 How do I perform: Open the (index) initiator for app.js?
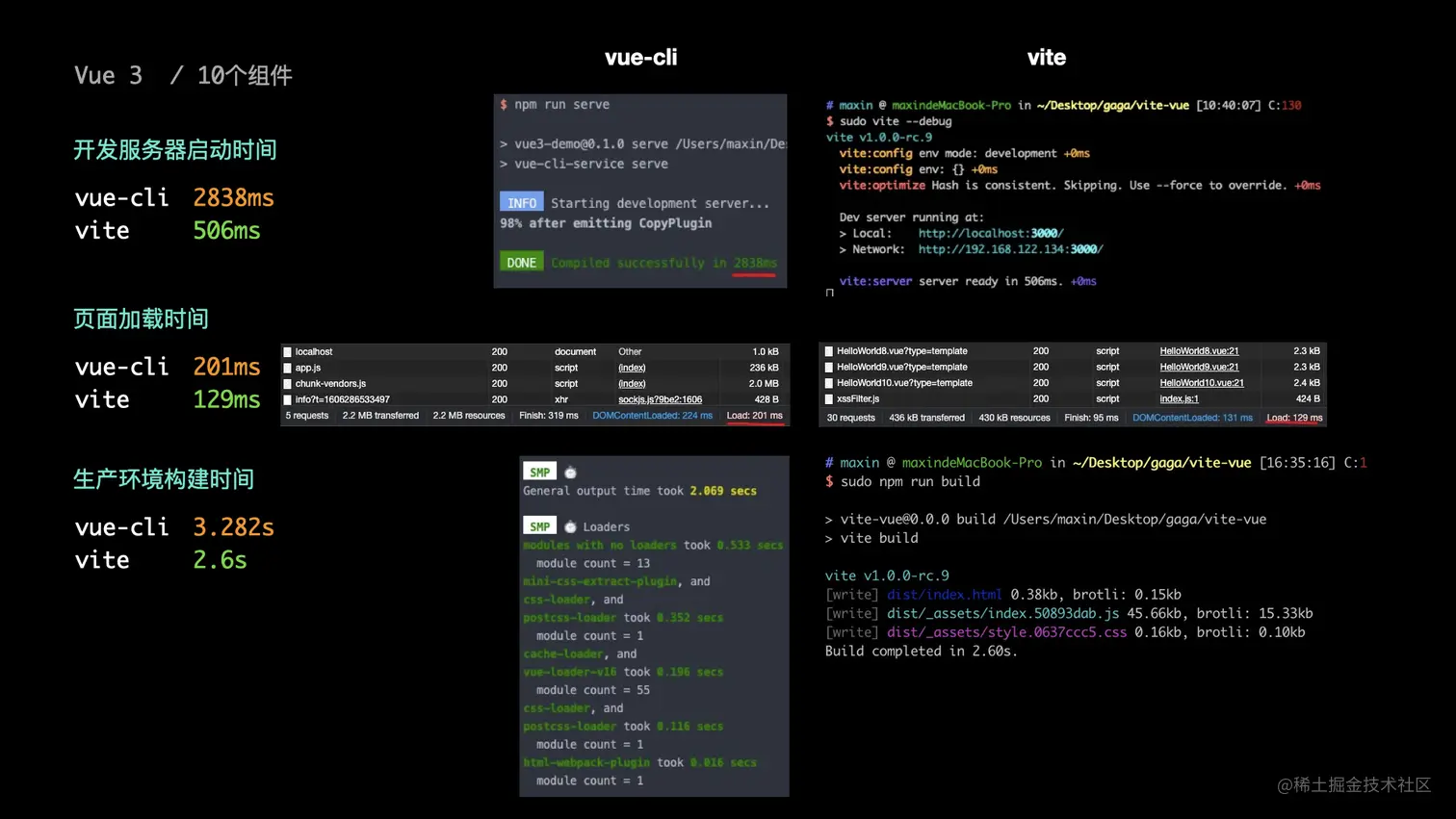(632, 368)
